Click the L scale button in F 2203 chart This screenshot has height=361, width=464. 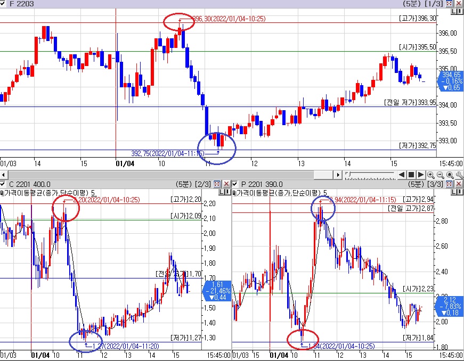point(454,12)
